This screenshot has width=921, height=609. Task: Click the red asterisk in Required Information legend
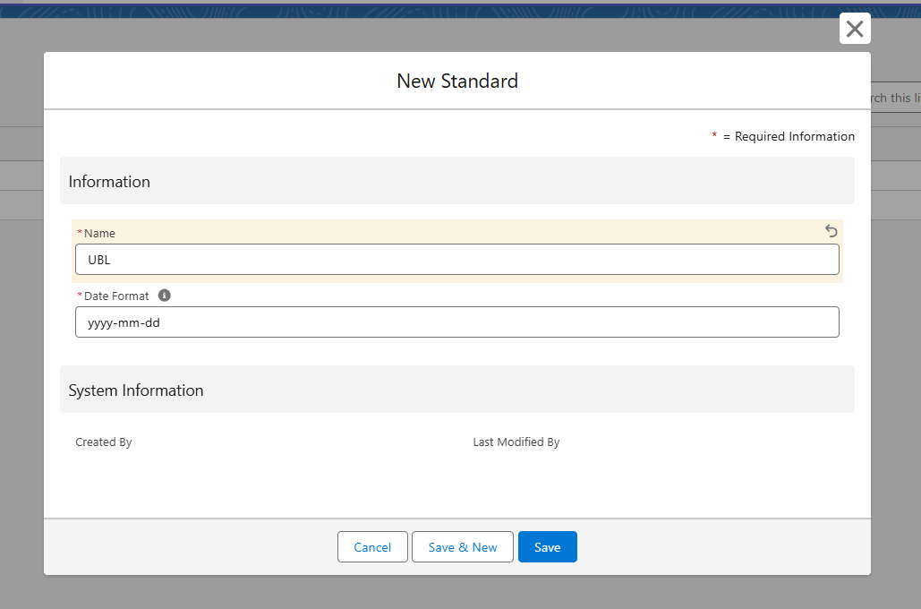pyautogui.click(x=714, y=136)
